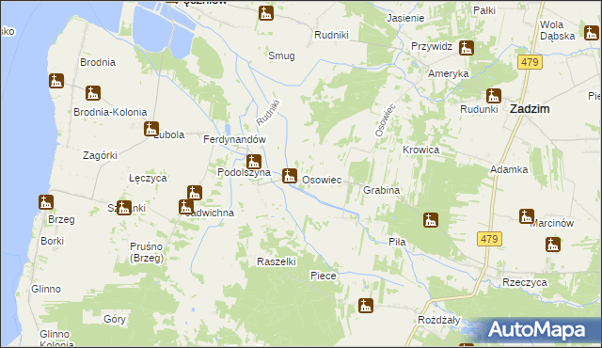Select the Adamka label
602x348 pixels.
[509, 169]
